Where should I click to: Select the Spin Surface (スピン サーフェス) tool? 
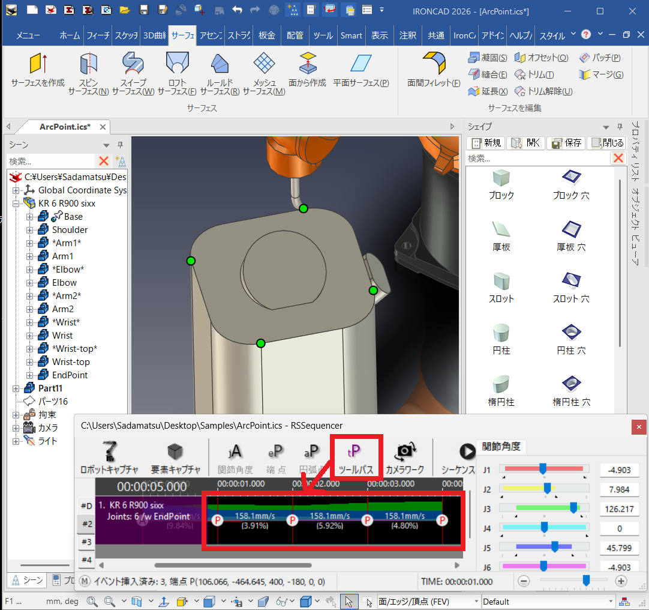click(x=88, y=73)
